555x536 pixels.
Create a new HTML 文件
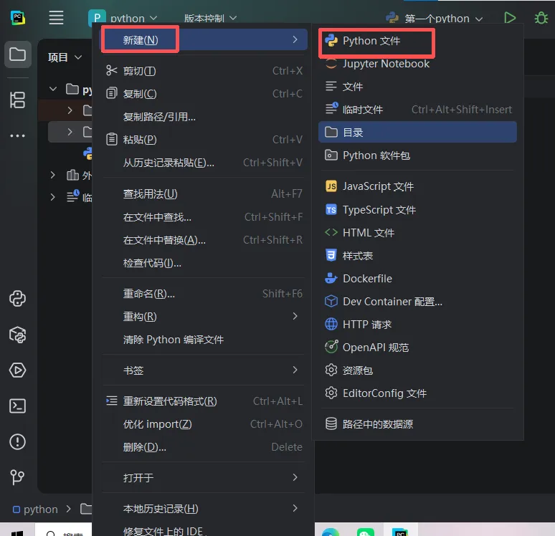(417, 232)
